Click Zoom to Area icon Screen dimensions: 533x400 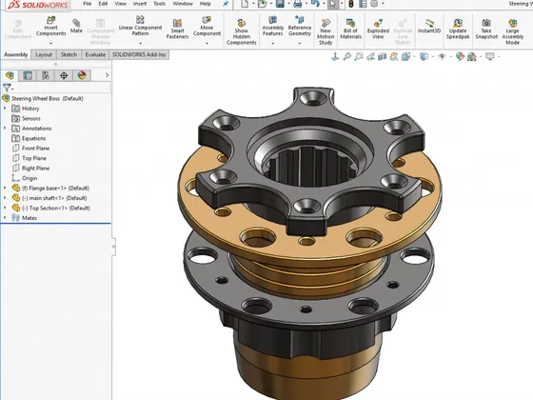(x=358, y=56)
